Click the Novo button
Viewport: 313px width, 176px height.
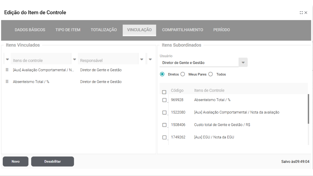tap(16, 161)
